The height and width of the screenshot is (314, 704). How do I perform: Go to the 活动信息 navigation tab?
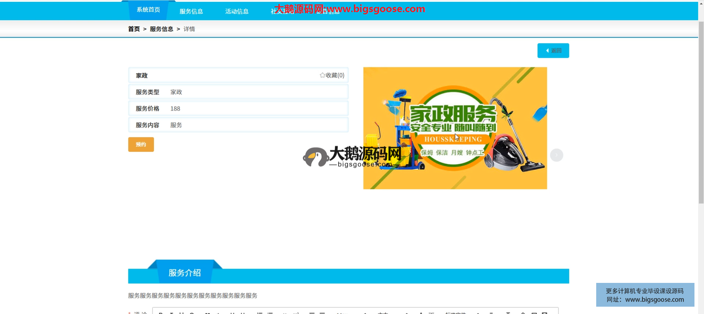[x=236, y=11]
